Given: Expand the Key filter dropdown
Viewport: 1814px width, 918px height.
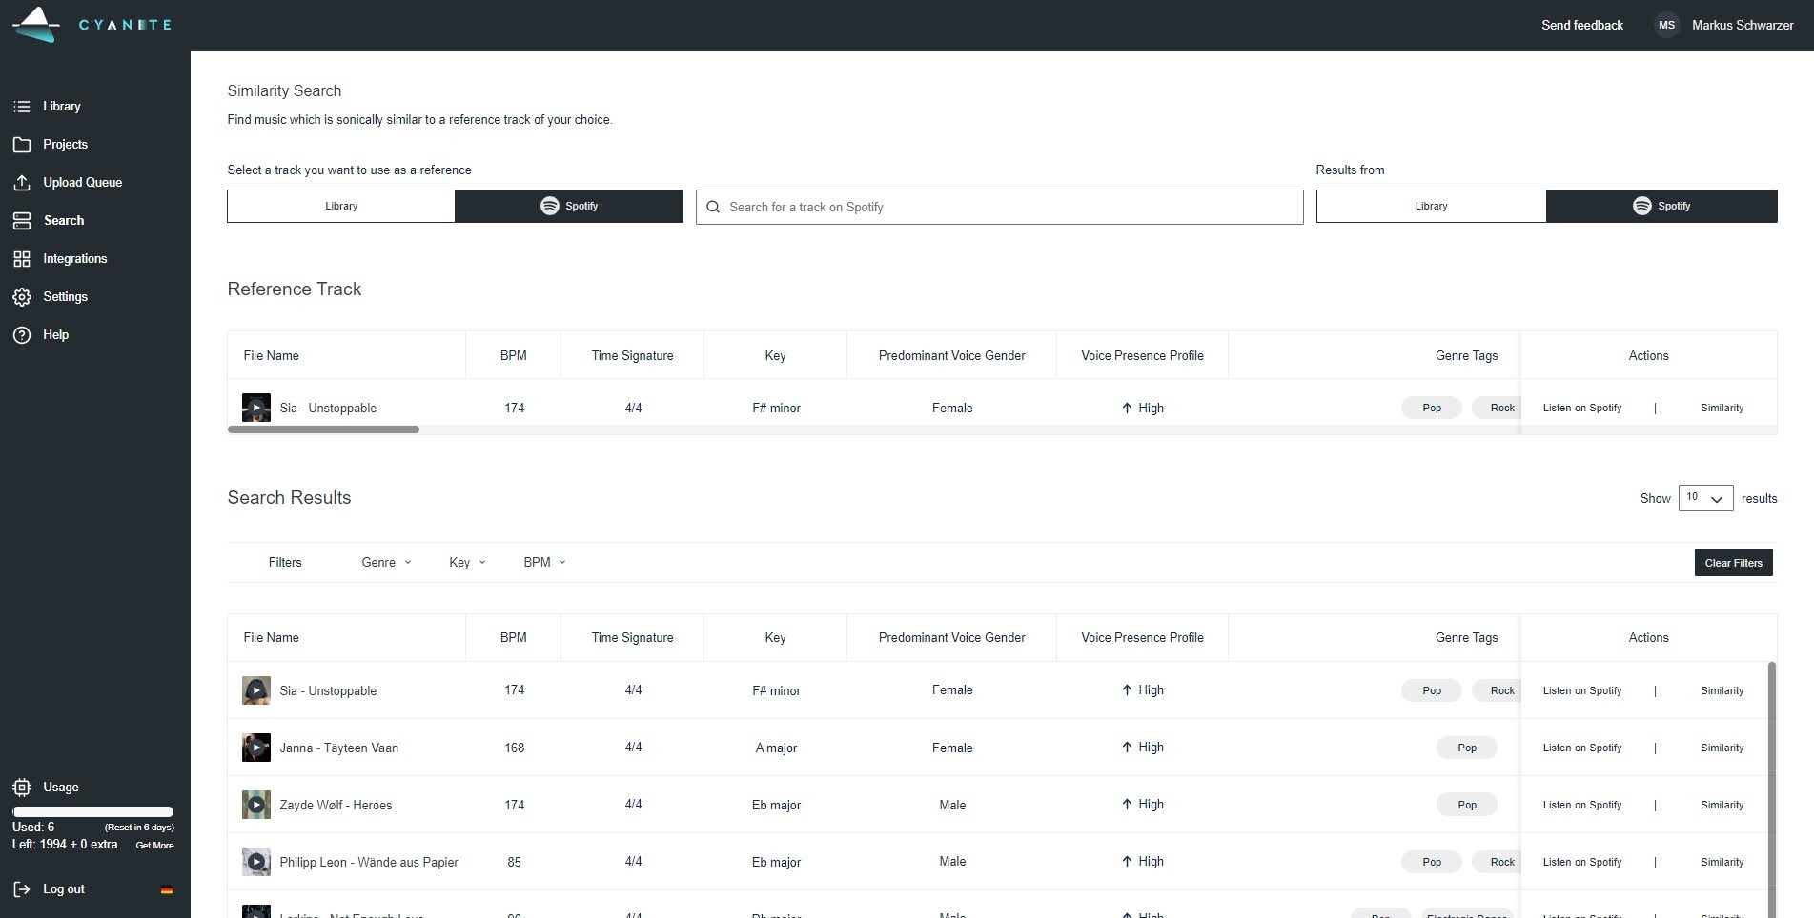Looking at the screenshot, I should (467, 563).
